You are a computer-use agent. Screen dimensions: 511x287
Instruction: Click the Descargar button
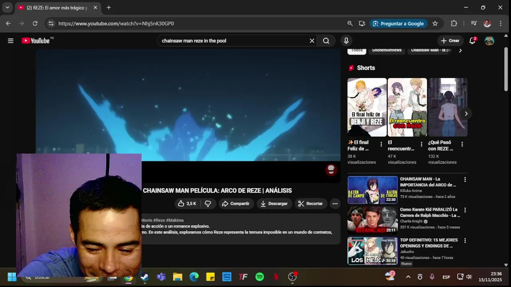coord(274,204)
